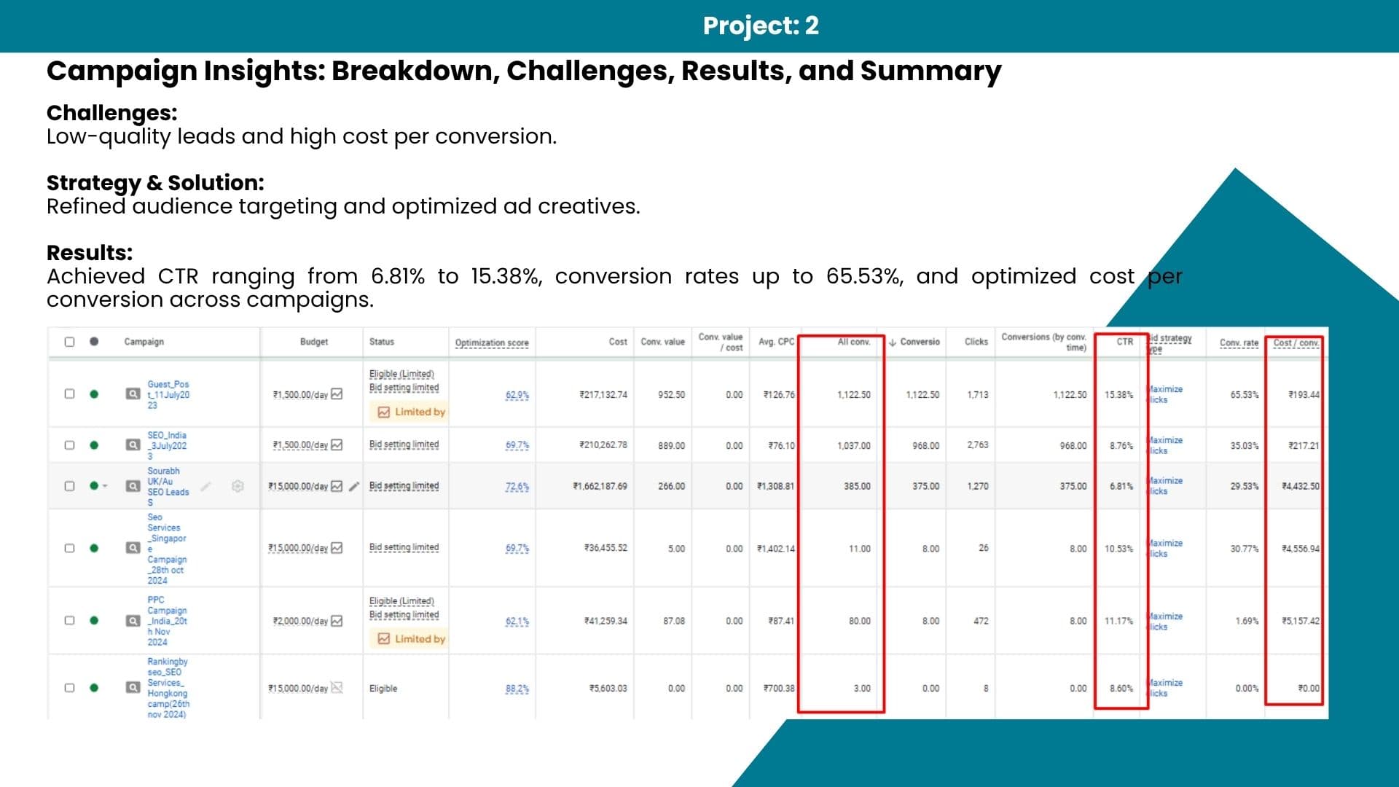Click the Bid setting limited status in Singapore row
This screenshot has width=1399, height=787.
coord(404,547)
